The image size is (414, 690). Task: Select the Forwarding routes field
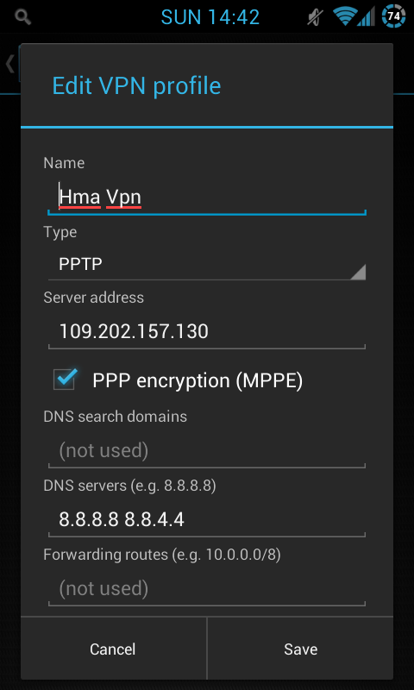(207, 589)
